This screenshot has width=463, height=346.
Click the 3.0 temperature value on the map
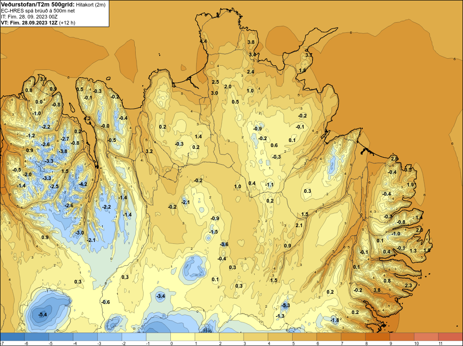pyautogui.click(x=214, y=93)
